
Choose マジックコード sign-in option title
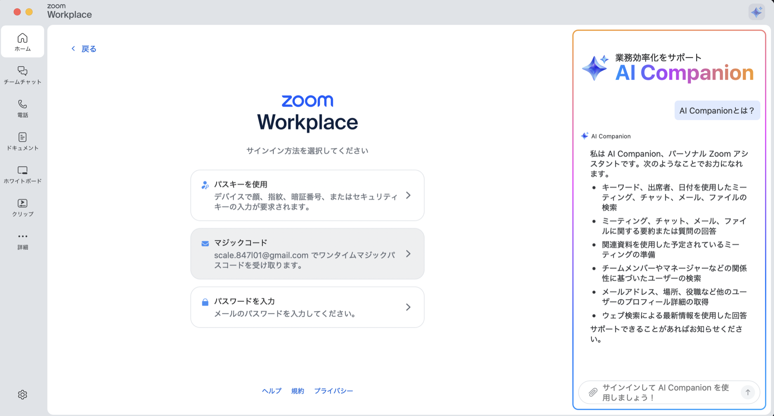point(241,243)
